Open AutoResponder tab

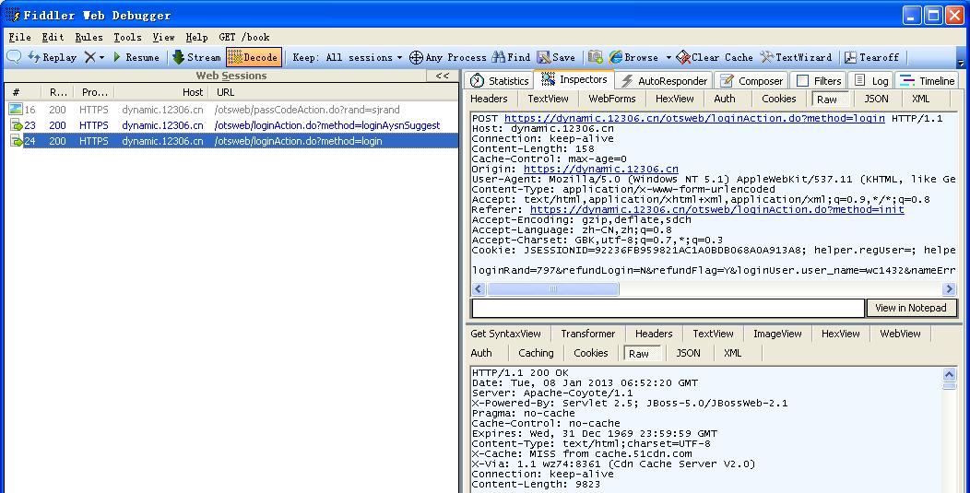(664, 80)
